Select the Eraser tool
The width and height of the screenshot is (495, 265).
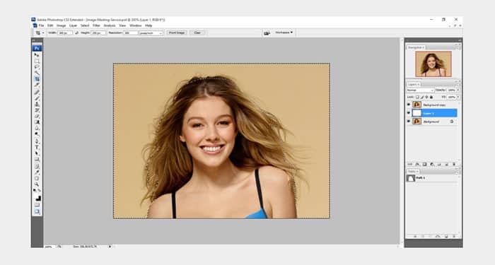coord(37,116)
